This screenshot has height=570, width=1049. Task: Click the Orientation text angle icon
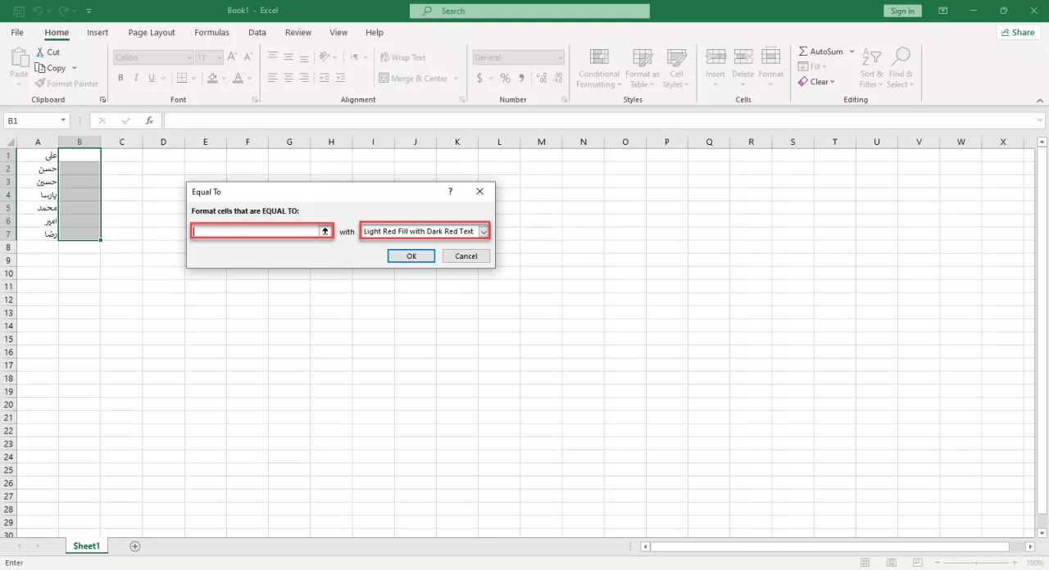pos(325,57)
